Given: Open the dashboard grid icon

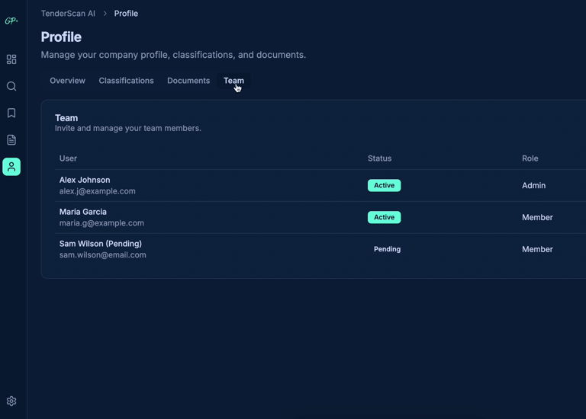Looking at the screenshot, I should point(11,59).
